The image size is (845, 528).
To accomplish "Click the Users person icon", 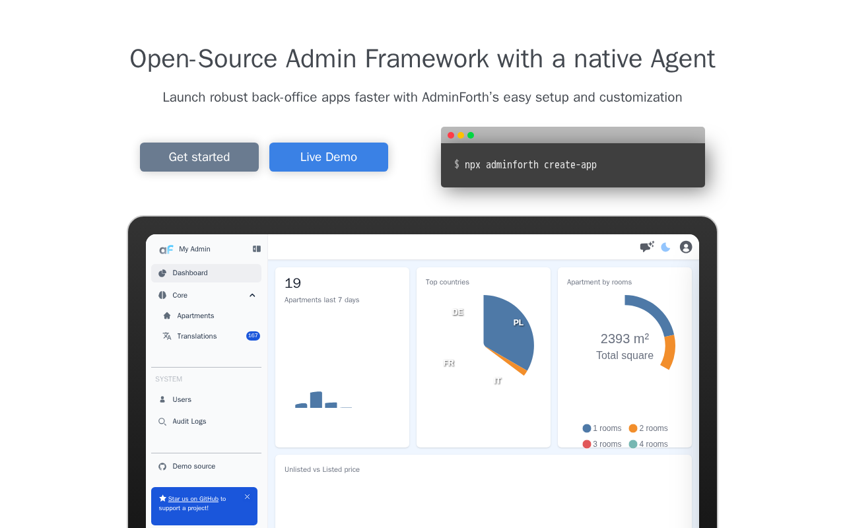I will tap(162, 399).
